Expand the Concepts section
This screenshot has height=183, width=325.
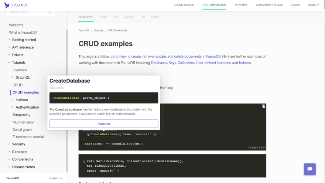point(9,152)
